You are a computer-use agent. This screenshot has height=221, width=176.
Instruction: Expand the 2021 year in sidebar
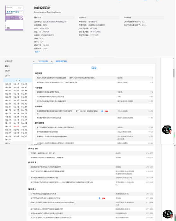tap(7, 66)
